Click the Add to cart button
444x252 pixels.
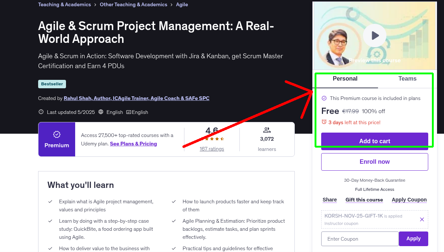pyautogui.click(x=374, y=141)
